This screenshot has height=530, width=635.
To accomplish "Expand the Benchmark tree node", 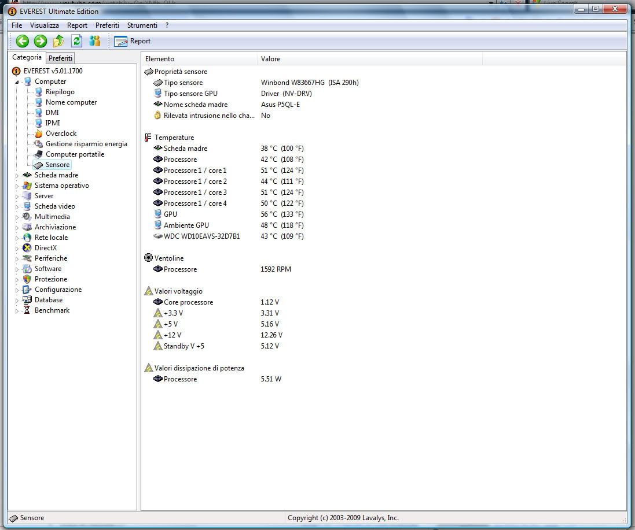I will pyautogui.click(x=17, y=311).
